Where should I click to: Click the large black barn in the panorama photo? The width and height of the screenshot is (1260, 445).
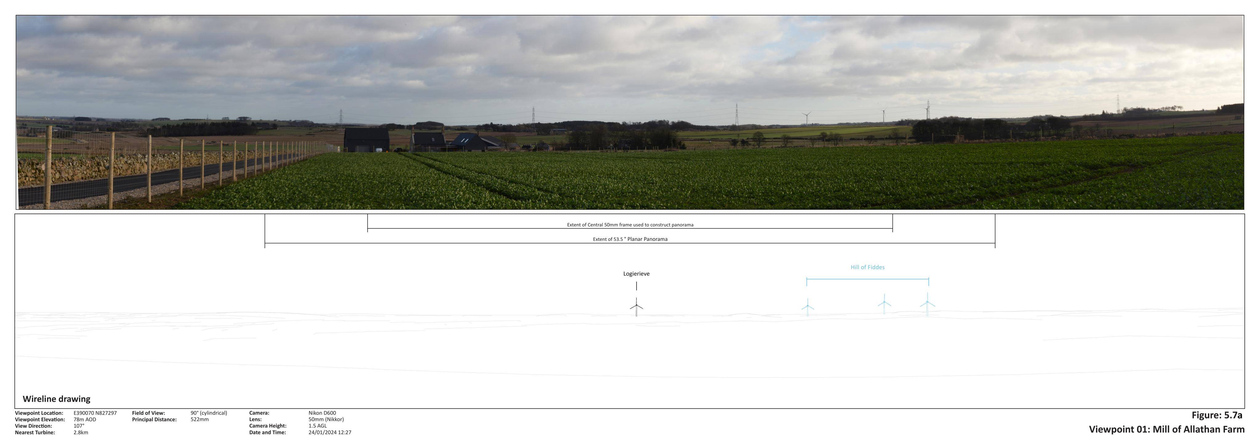click(367, 140)
